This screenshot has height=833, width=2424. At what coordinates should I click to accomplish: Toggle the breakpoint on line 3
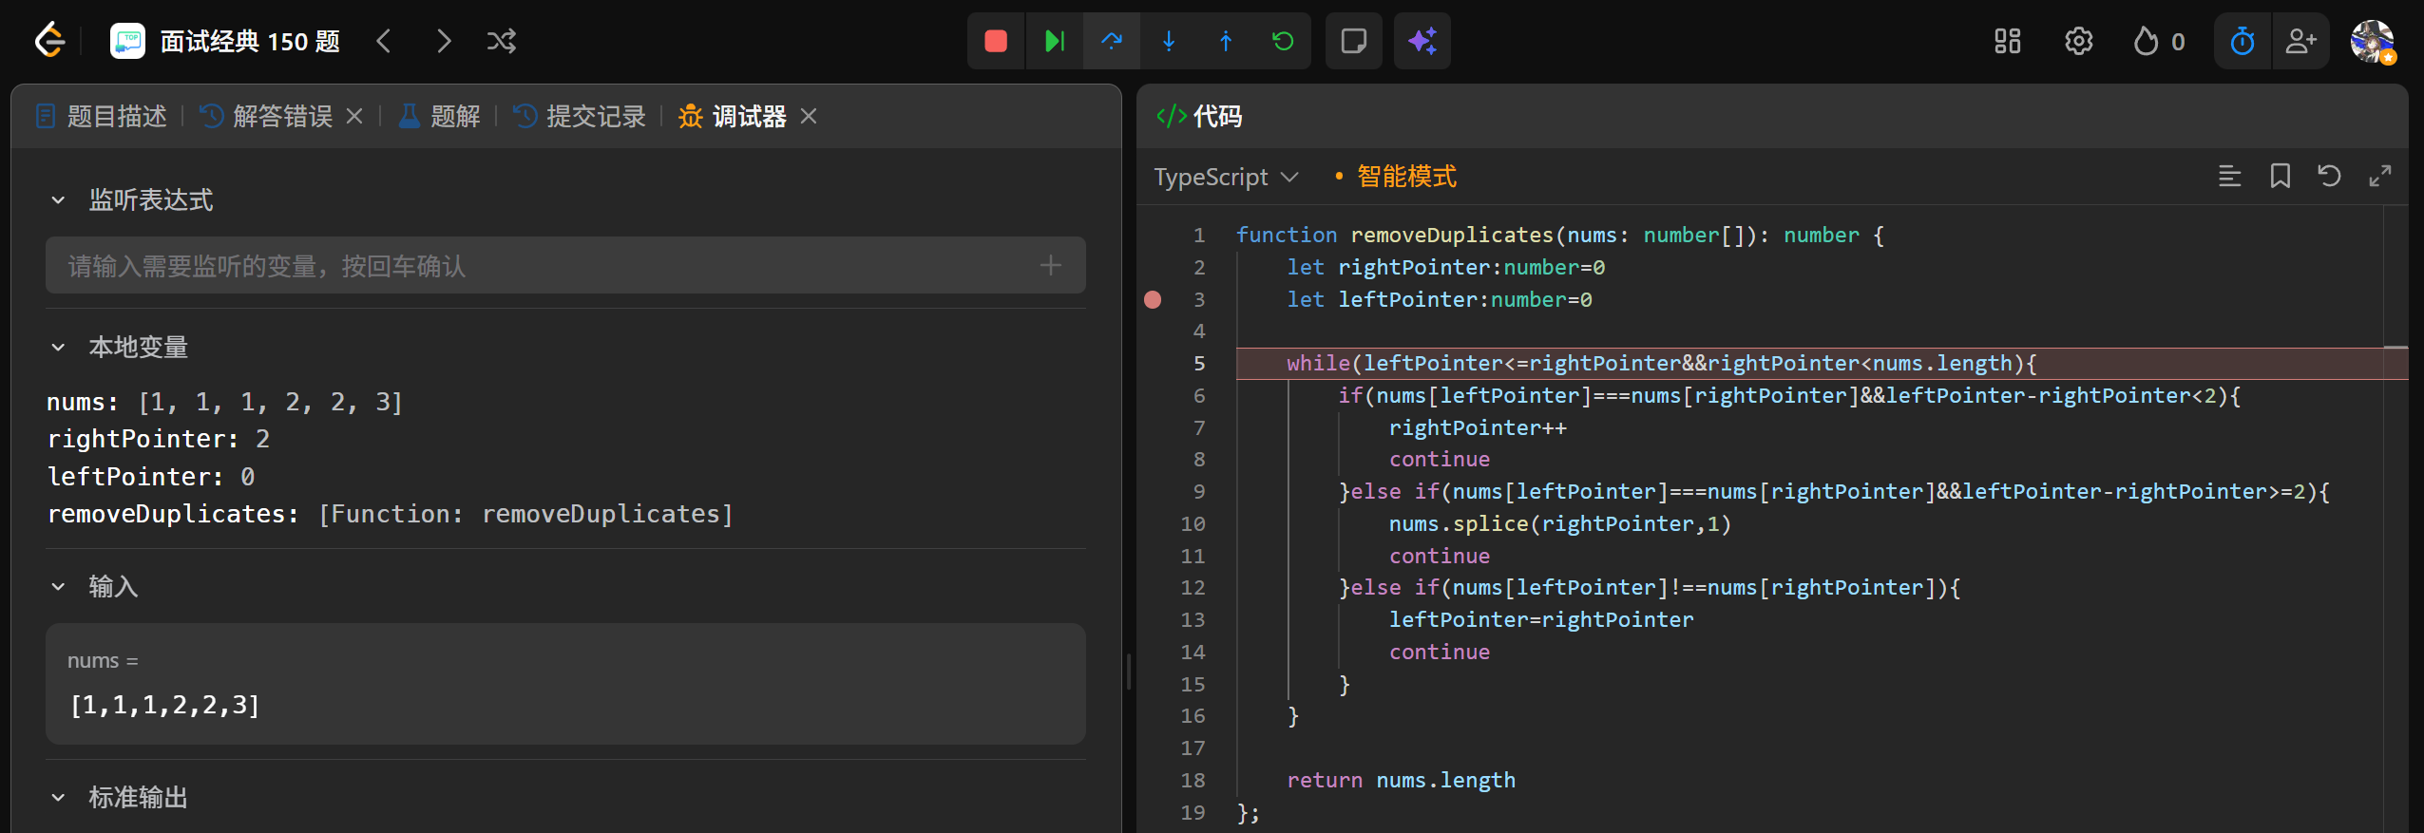(1153, 300)
